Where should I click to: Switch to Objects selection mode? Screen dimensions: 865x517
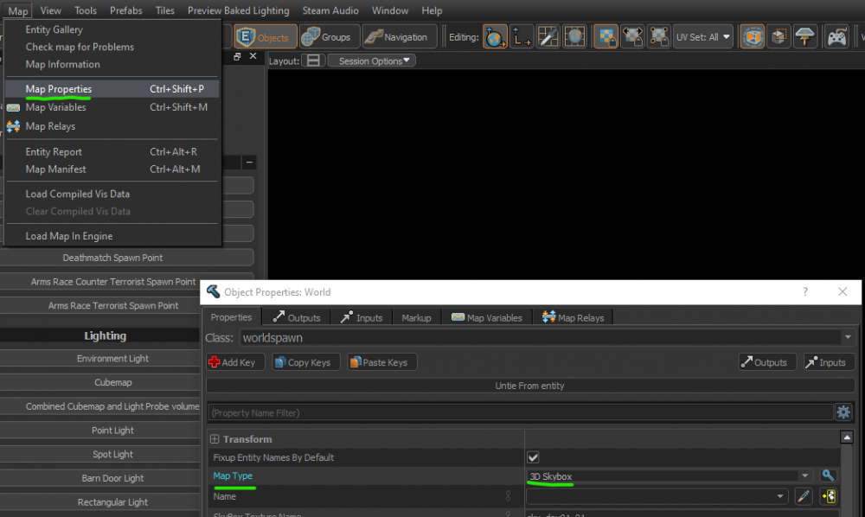(x=266, y=37)
